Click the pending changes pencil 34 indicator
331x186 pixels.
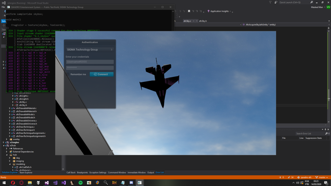tap(291, 178)
